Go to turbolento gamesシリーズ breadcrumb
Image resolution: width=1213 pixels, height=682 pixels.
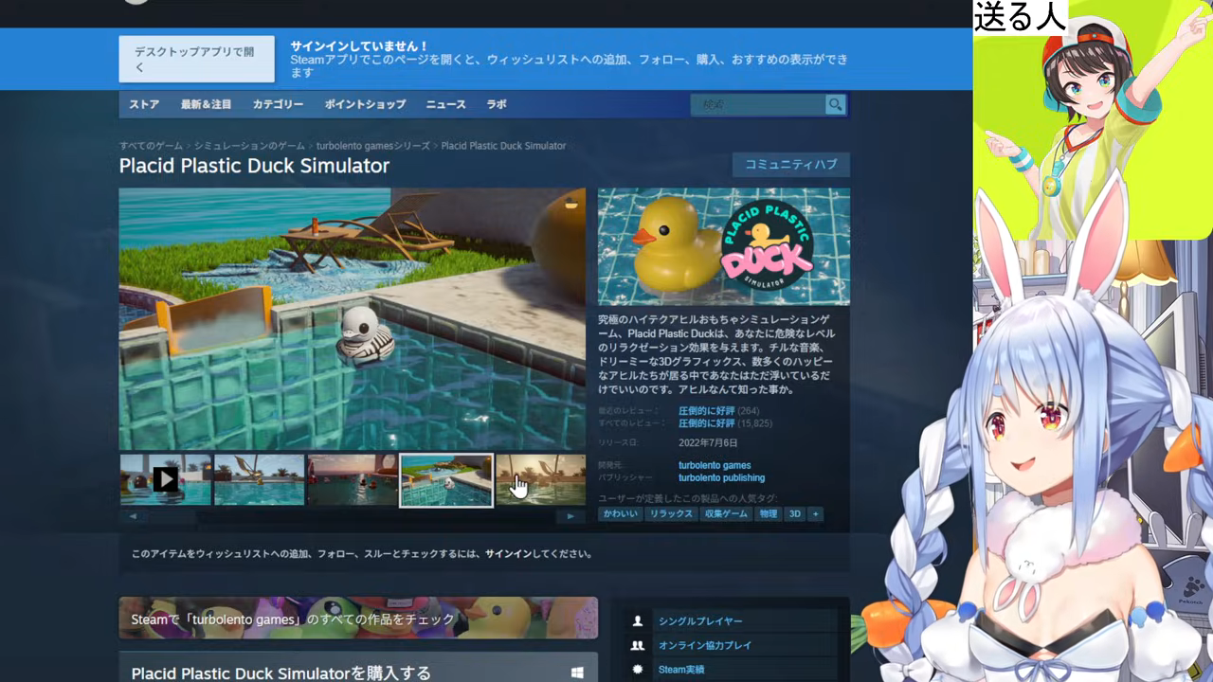tap(373, 146)
